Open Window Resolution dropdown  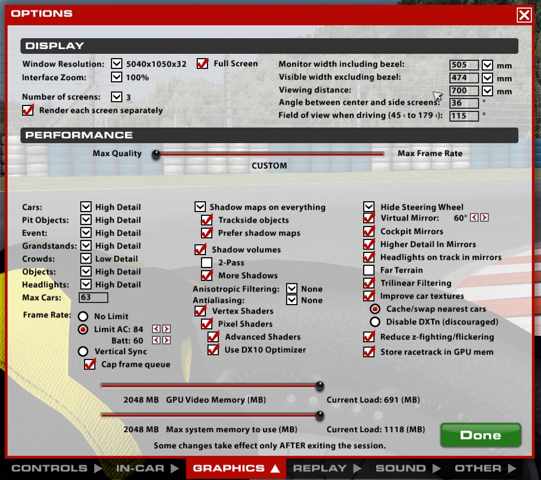116,63
